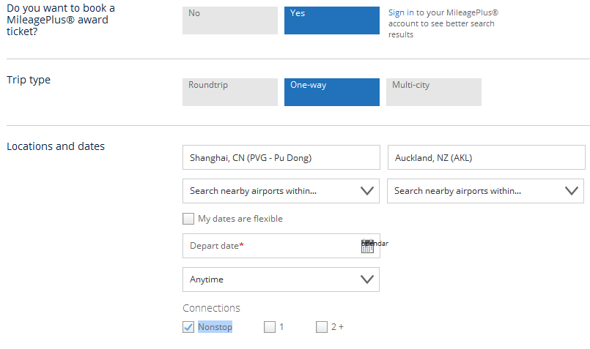Select Yes for MileagePlus award ticket
Screen dimensions: 590x349
pyautogui.click(x=331, y=20)
